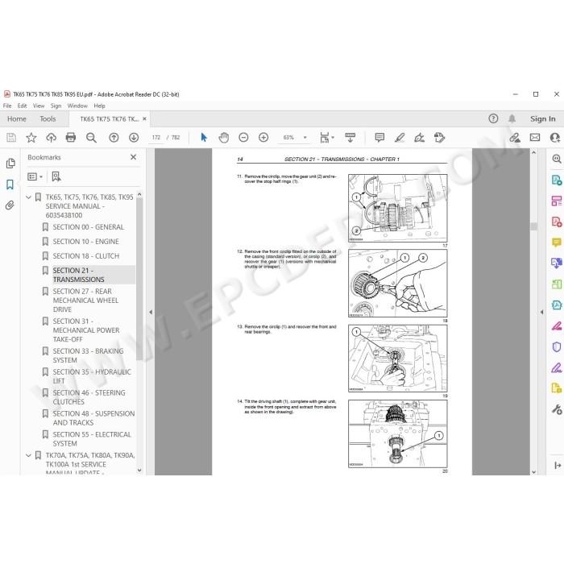Go to previous page arrow

click(x=114, y=138)
